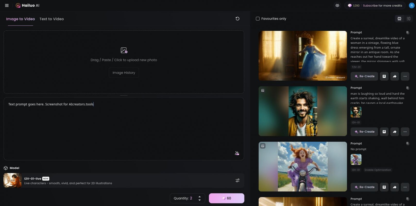This screenshot has height=206, width=416.
Task: Switch to side panel layout icon
Action: (x=408, y=19)
